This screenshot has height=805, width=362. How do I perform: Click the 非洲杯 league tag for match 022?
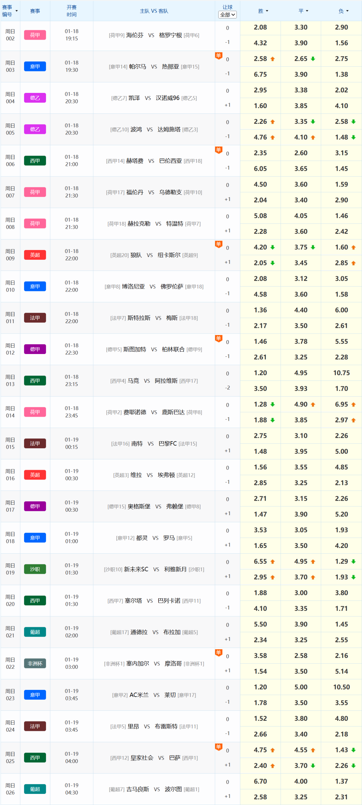tap(35, 663)
